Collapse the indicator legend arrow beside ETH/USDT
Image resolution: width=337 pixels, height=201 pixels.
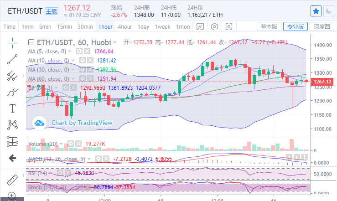point(31,42)
